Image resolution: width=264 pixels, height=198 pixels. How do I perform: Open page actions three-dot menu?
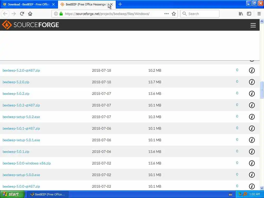(167, 14)
